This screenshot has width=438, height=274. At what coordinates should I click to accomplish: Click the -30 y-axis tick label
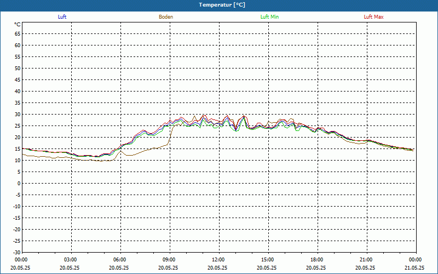pos(16,253)
